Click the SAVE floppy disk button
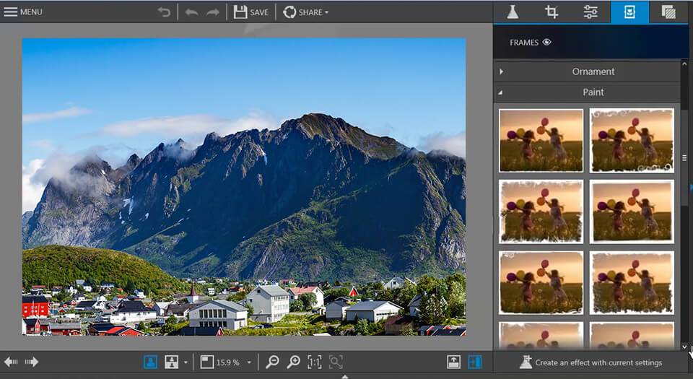Screen dimensions: 693x379 click(x=251, y=12)
